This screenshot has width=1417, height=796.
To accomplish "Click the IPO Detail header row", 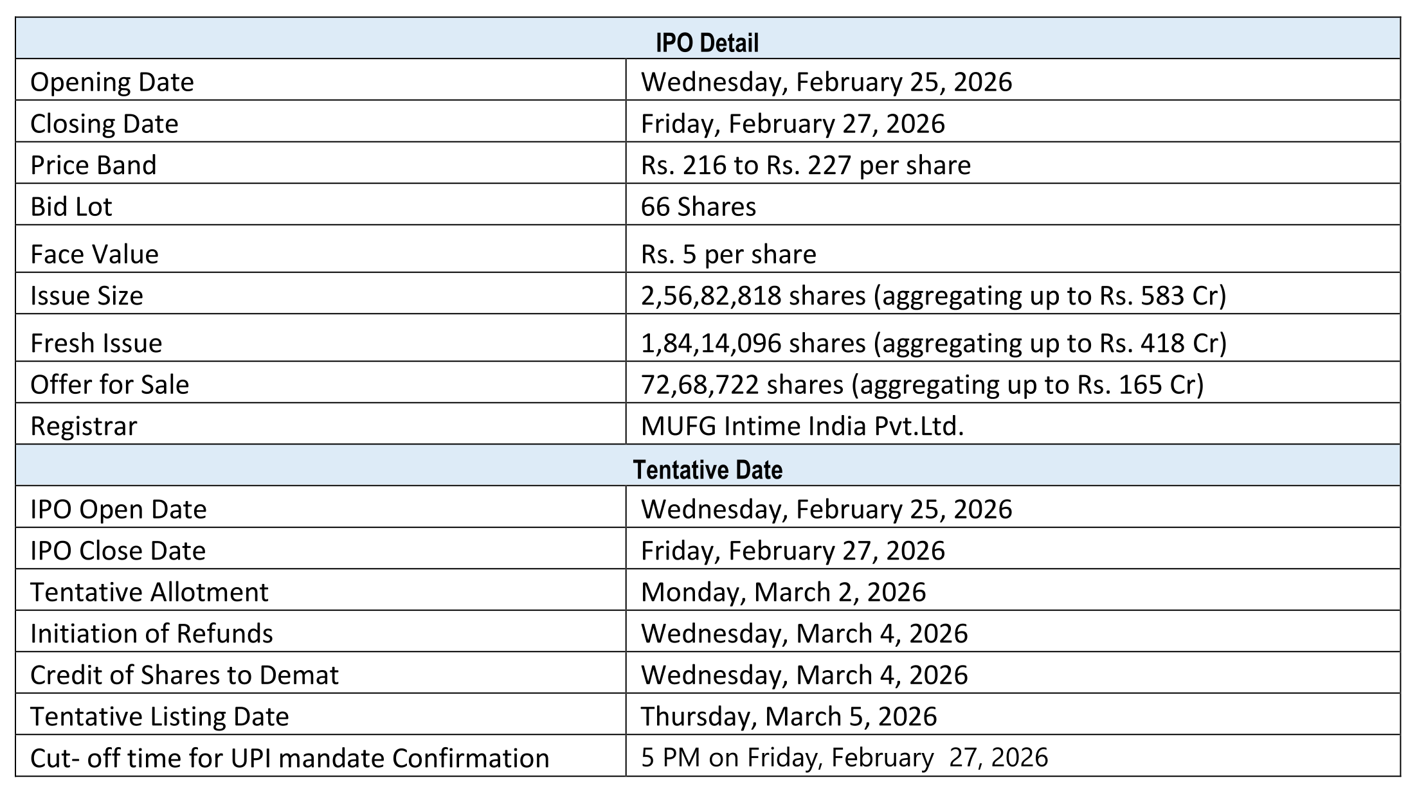I will coord(707,42).
